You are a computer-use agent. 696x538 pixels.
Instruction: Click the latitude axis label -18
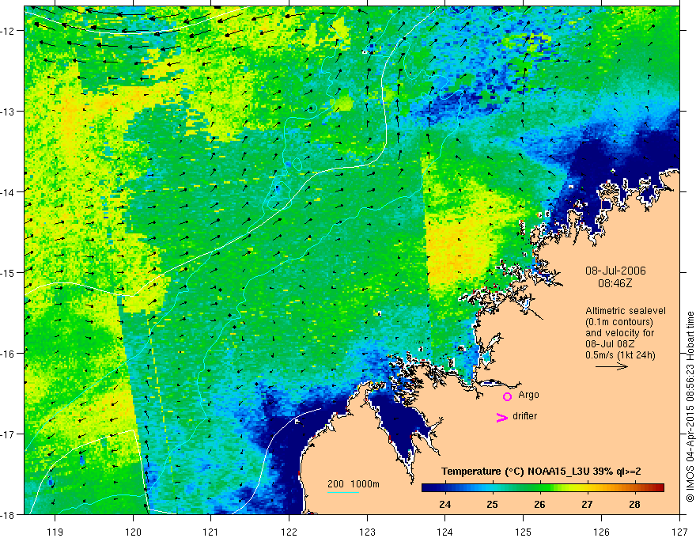9,515
